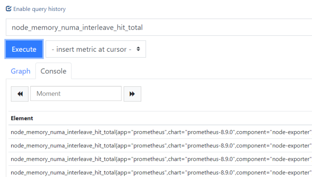Select the last visible result row
The height and width of the screenshot is (177, 312).
(160, 172)
